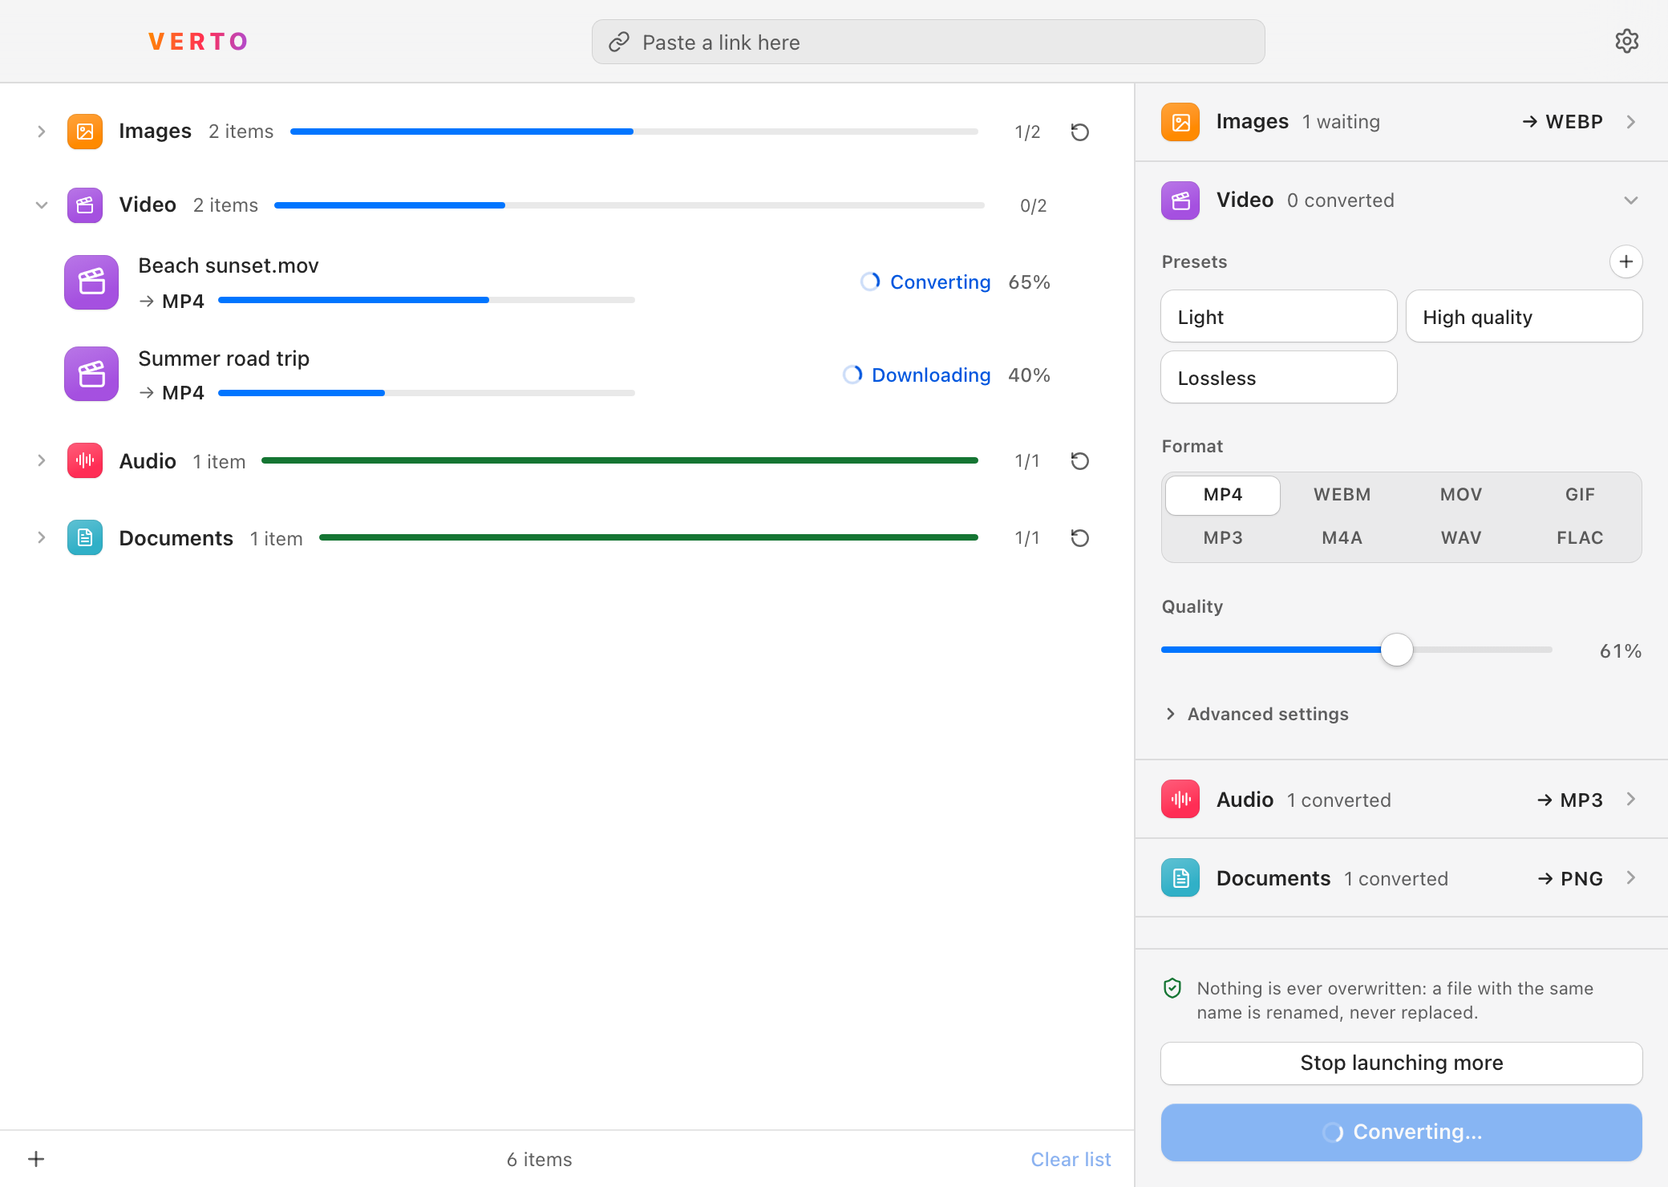Click the Audio icon in the settings panel
Screen dimensions: 1668x1187
pos(1180,799)
